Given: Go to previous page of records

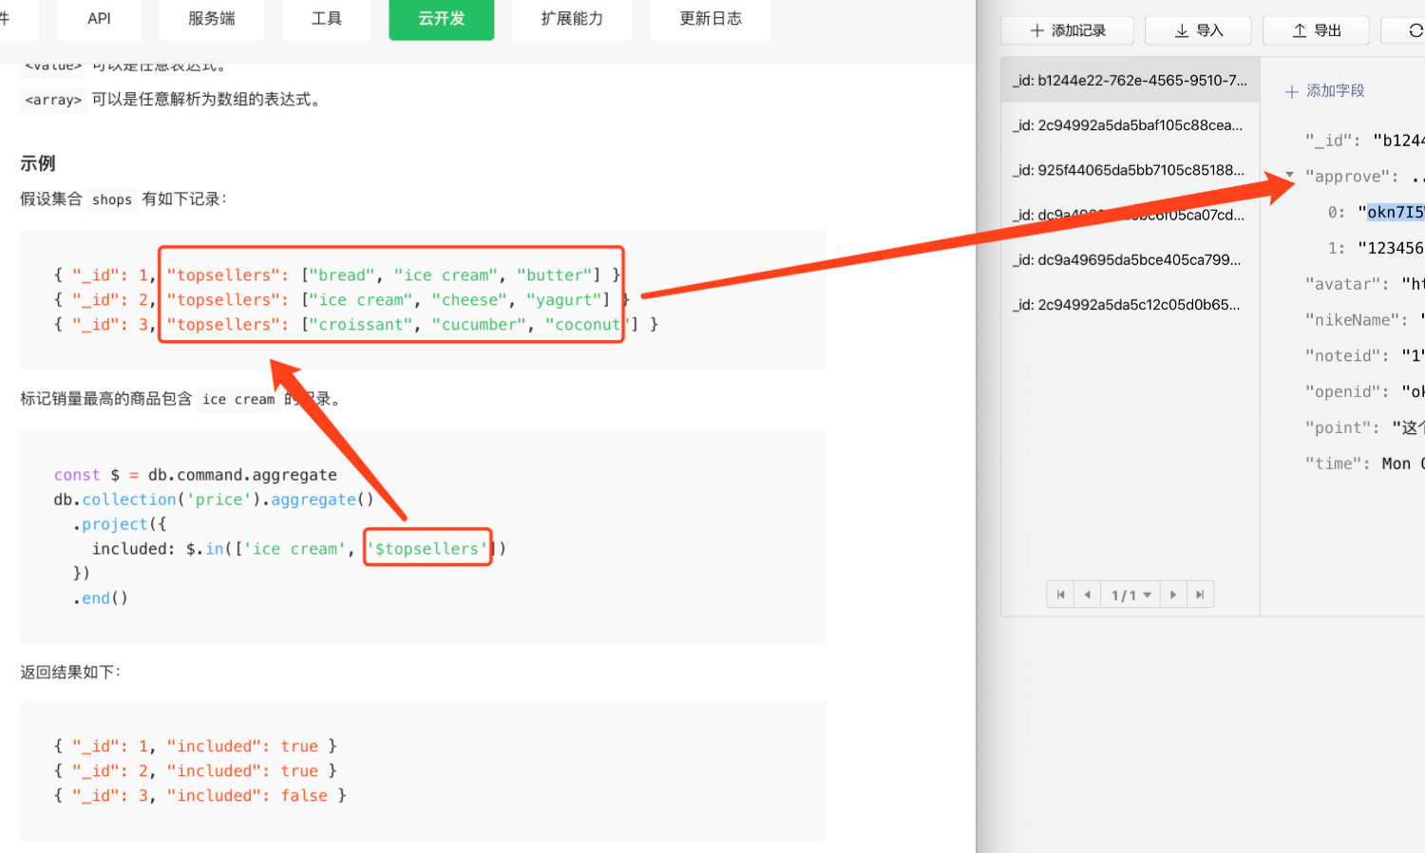Looking at the screenshot, I should [1087, 595].
